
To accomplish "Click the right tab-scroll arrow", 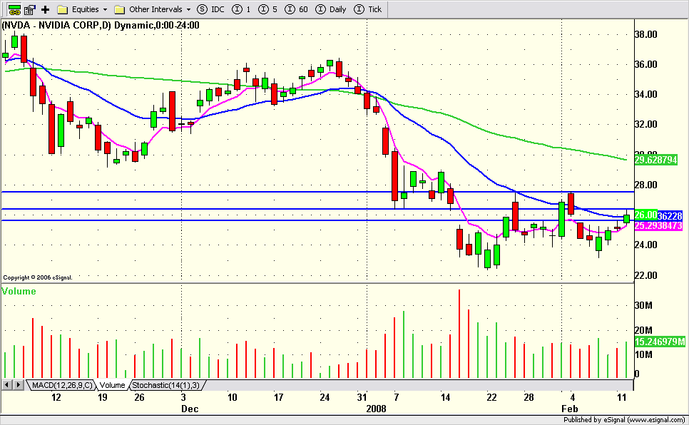I will click(18, 385).
